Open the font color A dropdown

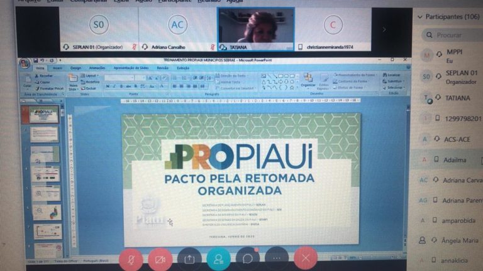[x=162, y=87]
